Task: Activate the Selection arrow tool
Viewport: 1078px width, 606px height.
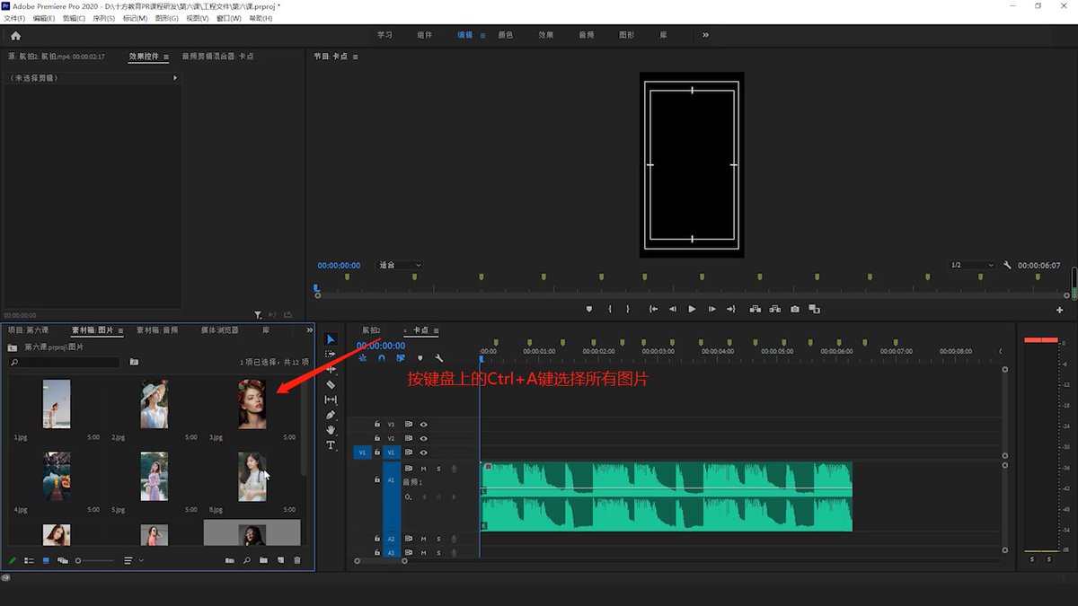Action: point(331,338)
